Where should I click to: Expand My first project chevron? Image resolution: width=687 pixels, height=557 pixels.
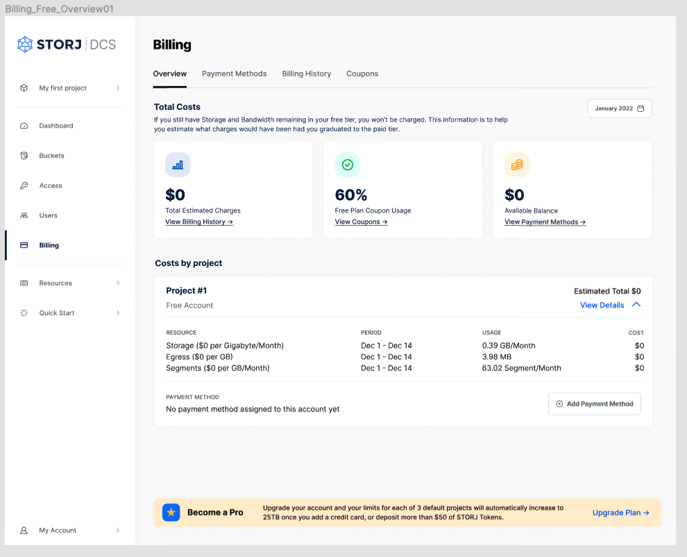coord(118,88)
